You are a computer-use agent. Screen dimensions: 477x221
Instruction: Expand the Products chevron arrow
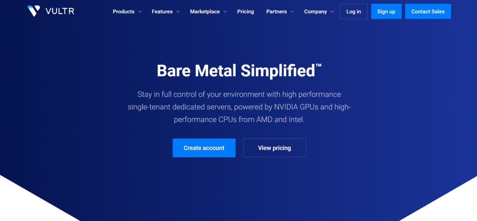(140, 12)
